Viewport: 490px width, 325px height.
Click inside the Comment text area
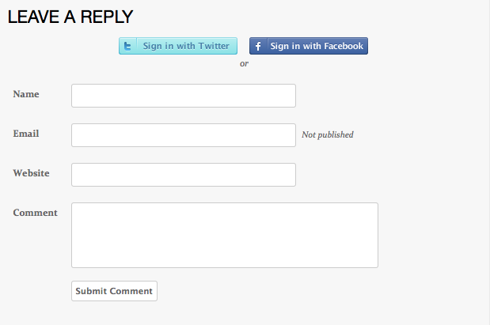(x=225, y=235)
